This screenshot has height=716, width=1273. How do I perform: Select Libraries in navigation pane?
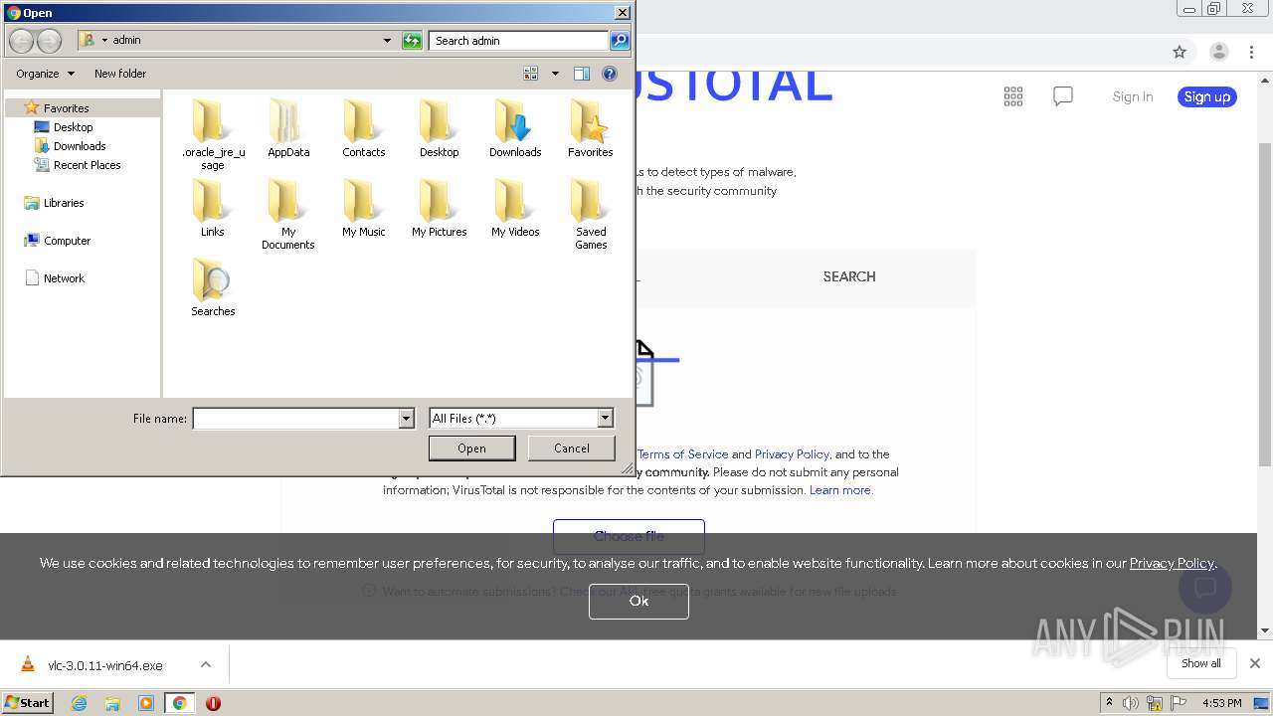click(x=64, y=203)
